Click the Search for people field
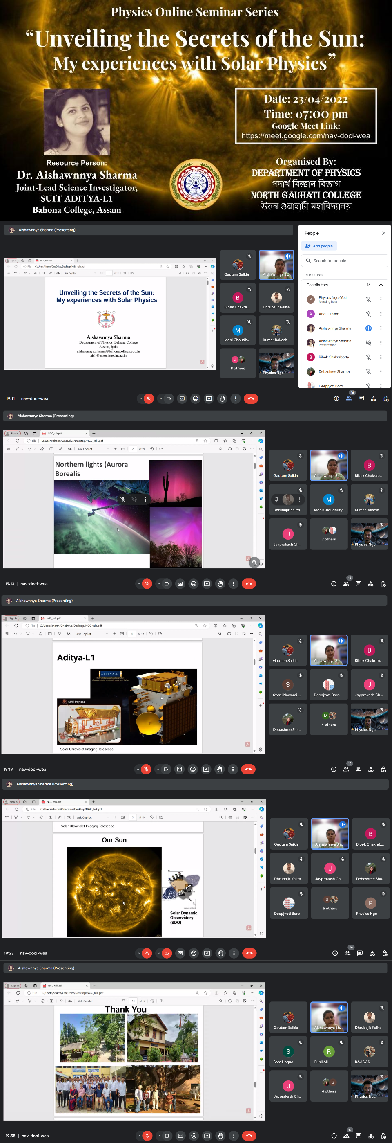 (345, 261)
